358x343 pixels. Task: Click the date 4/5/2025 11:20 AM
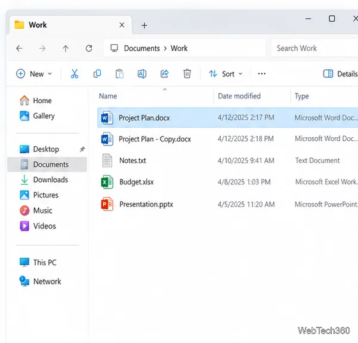(246, 204)
